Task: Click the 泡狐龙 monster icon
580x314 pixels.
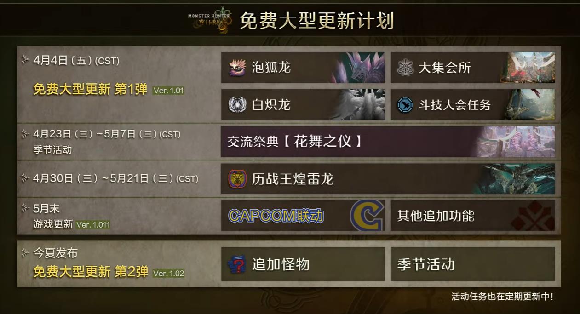Action: pyautogui.click(x=237, y=68)
